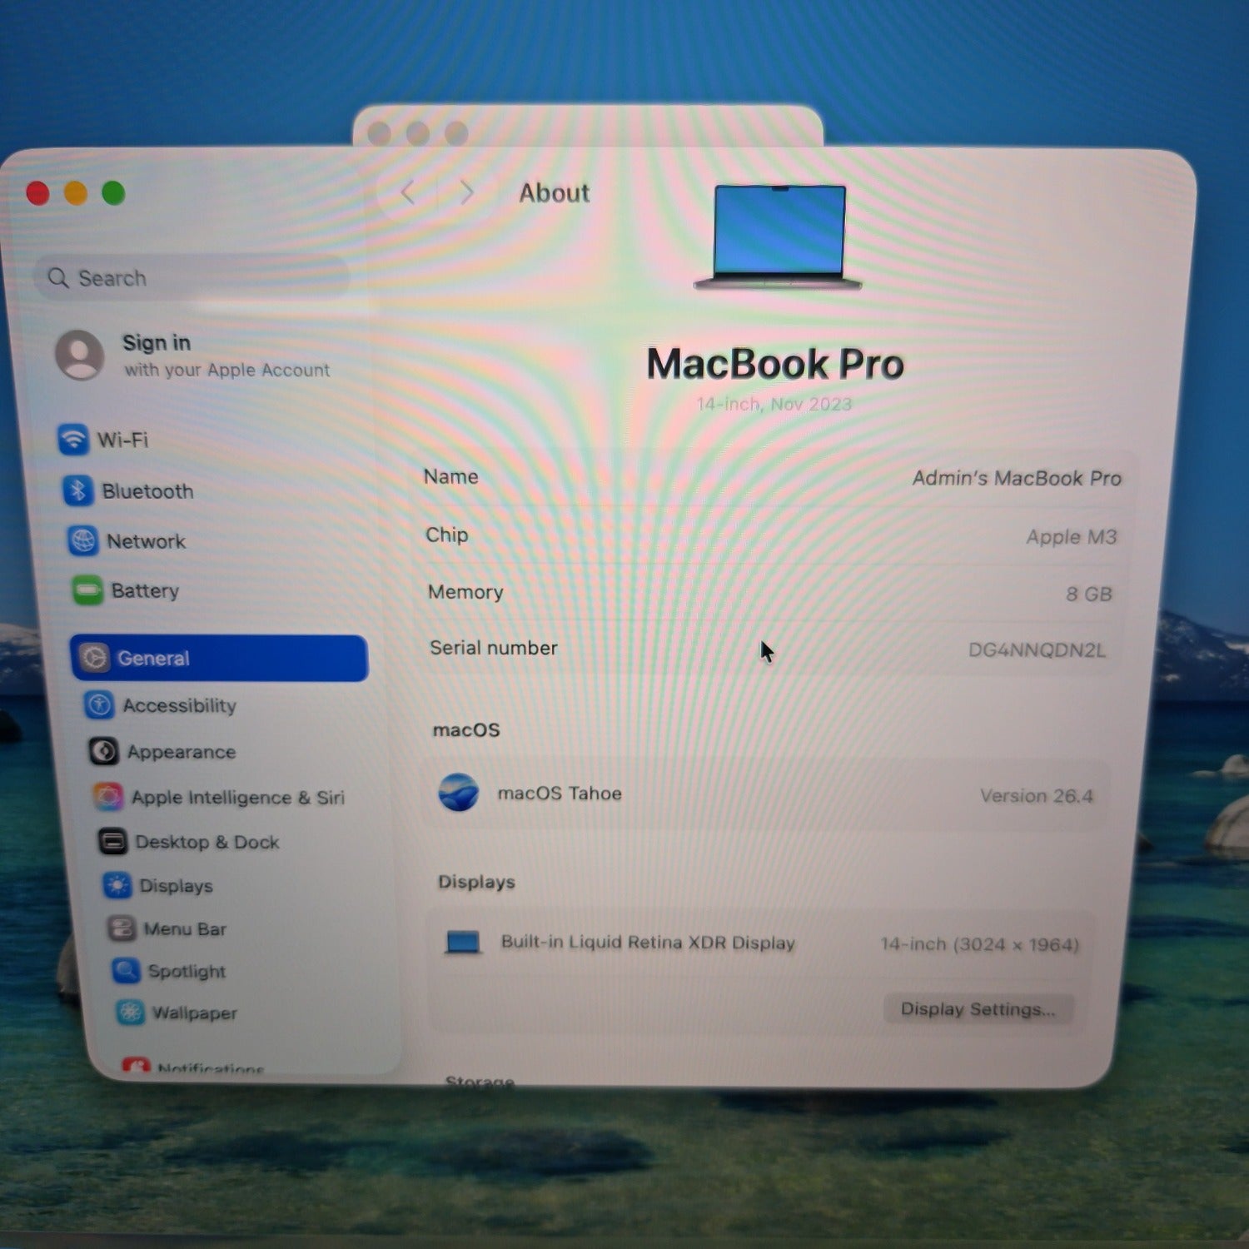Image resolution: width=1249 pixels, height=1249 pixels.
Task: Click the Search field
Action: click(x=192, y=278)
